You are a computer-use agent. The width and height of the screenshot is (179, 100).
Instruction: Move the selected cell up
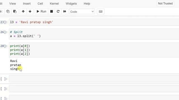(23, 11)
